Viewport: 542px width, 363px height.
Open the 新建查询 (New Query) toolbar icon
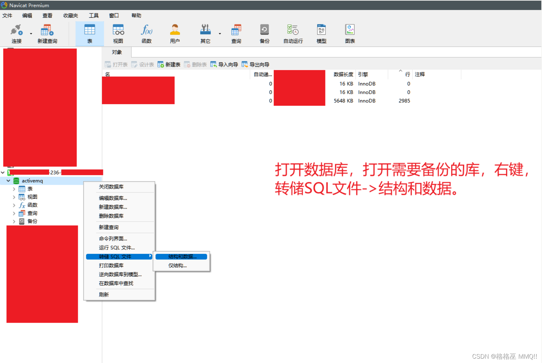(47, 30)
